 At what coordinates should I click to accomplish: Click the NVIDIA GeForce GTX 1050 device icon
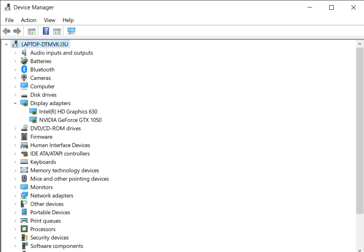pos(33,120)
